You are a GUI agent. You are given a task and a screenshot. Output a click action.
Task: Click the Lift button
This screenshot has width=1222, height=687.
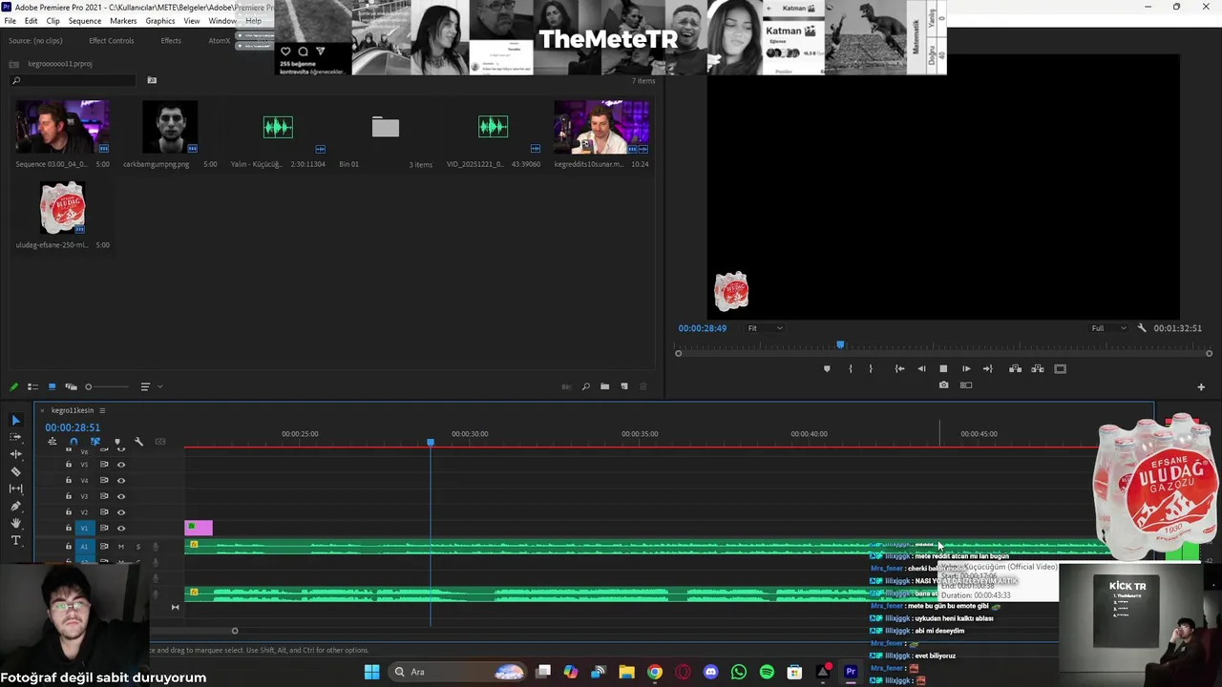pyautogui.click(x=1015, y=368)
